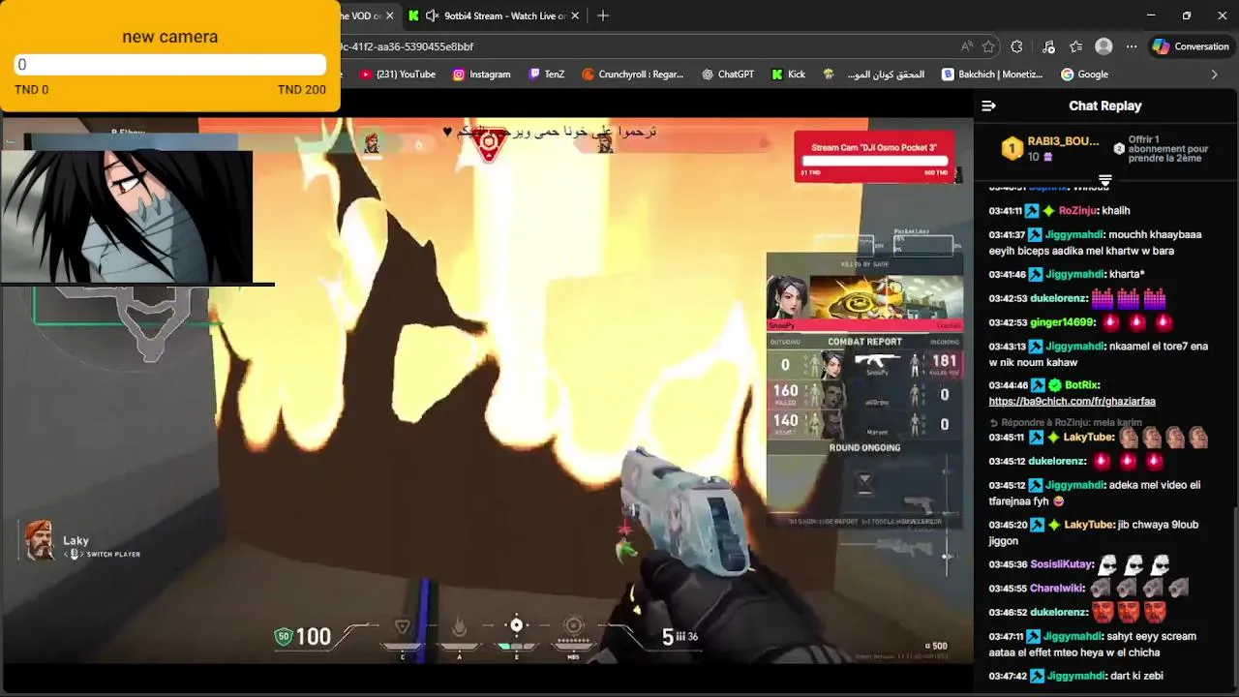Click Laky's player portrait icon
This screenshot has width=1239, height=697.
pos(40,540)
